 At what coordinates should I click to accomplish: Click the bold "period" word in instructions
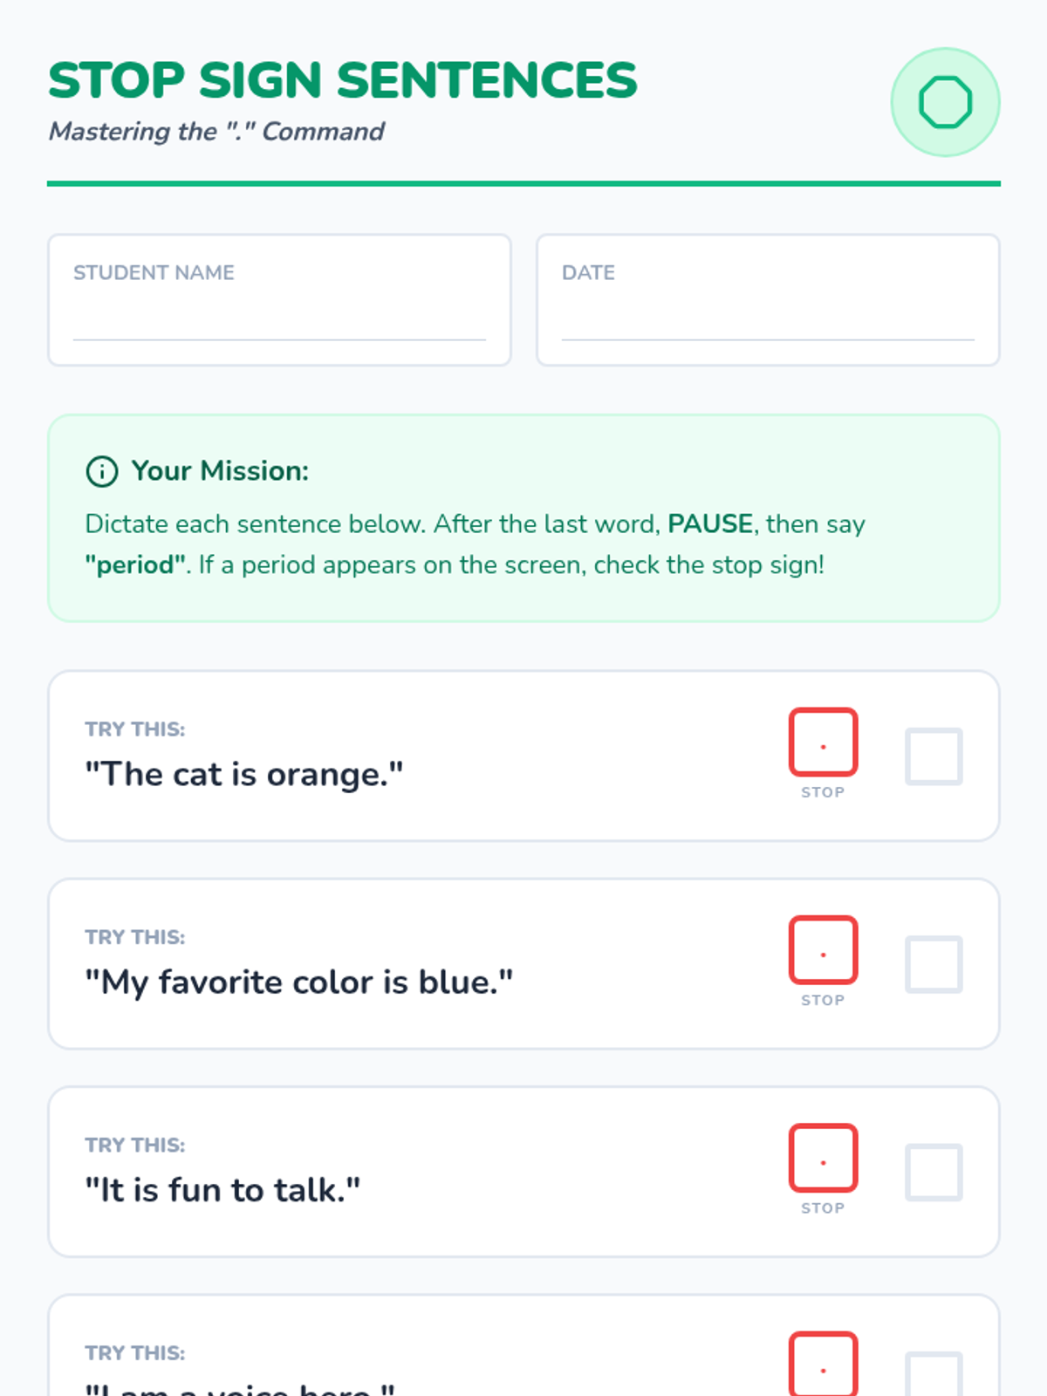(x=135, y=565)
